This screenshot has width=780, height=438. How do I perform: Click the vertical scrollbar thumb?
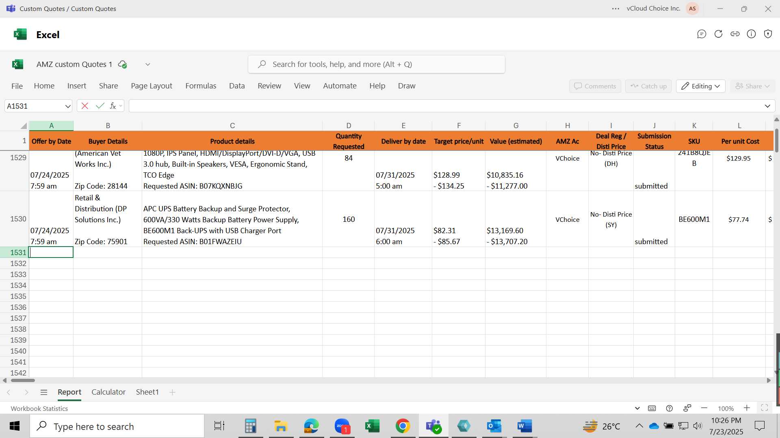coord(776,140)
